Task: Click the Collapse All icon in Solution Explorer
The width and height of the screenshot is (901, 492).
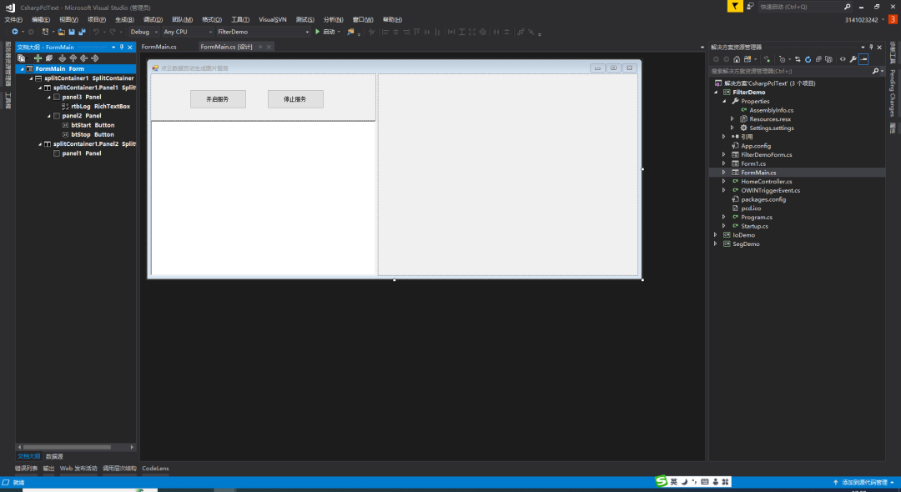Action: tap(818, 59)
